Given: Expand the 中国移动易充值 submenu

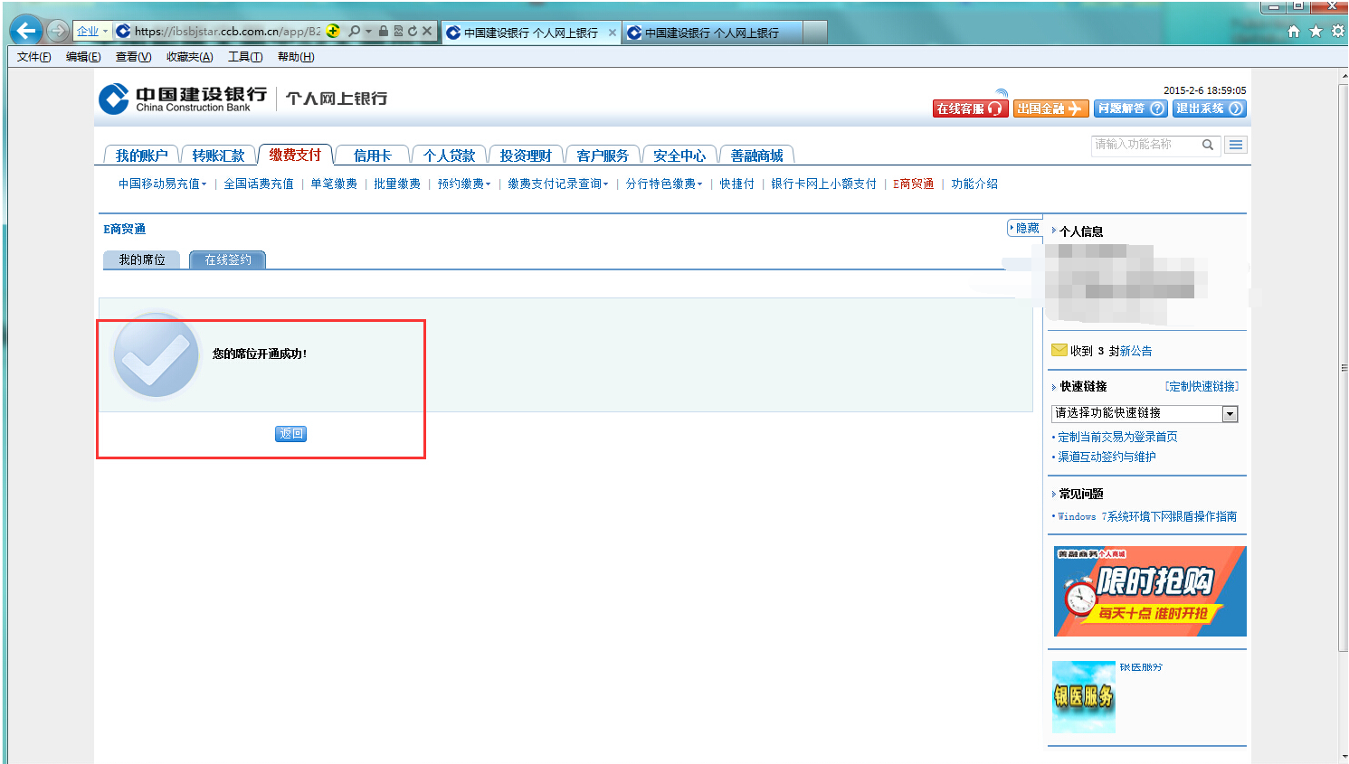Looking at the screenshot, I should [162, 184].
